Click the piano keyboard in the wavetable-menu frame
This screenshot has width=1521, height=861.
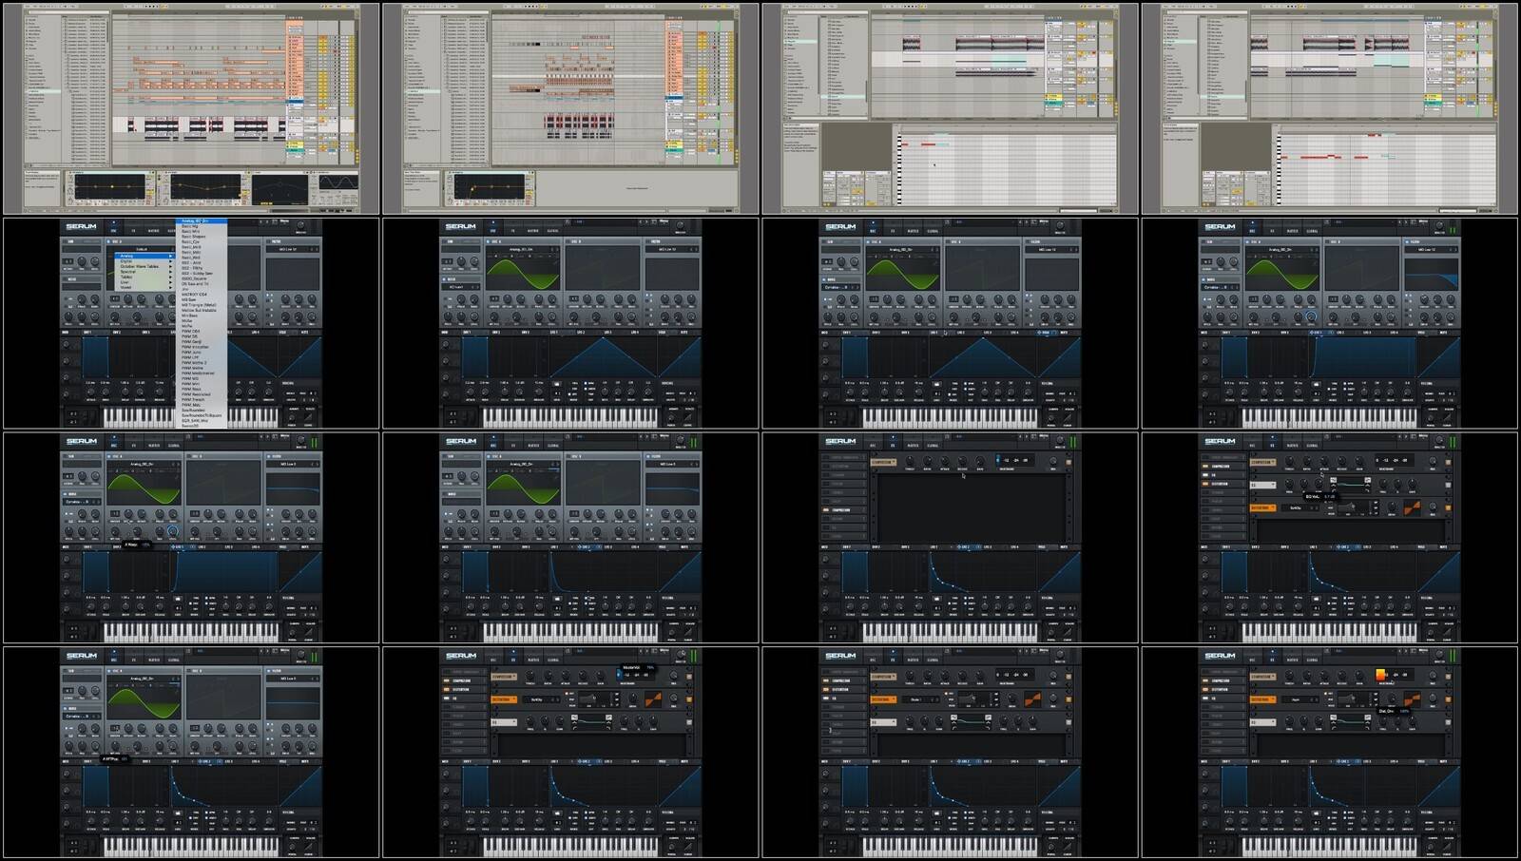(190, 416)
